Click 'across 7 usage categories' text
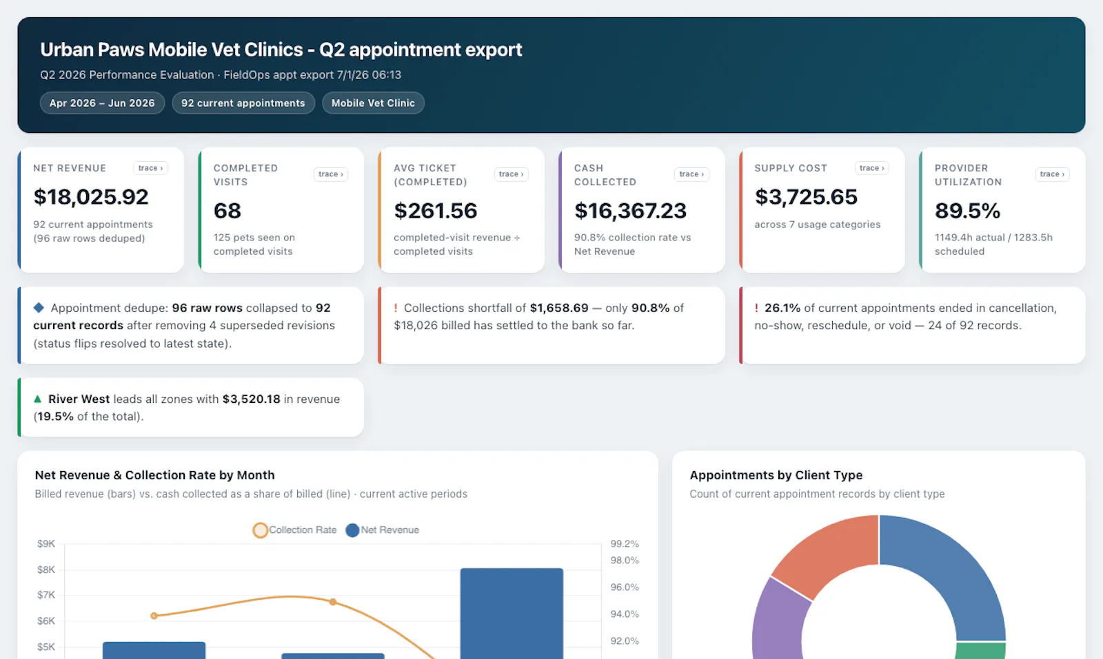1103x659 pixels. pos(818,224)
